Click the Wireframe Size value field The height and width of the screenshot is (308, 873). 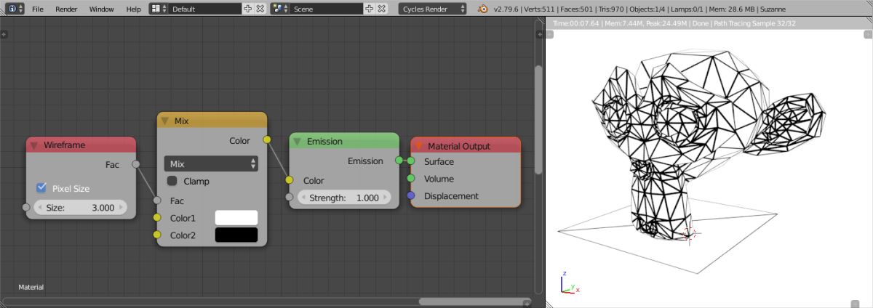point(80,207)
